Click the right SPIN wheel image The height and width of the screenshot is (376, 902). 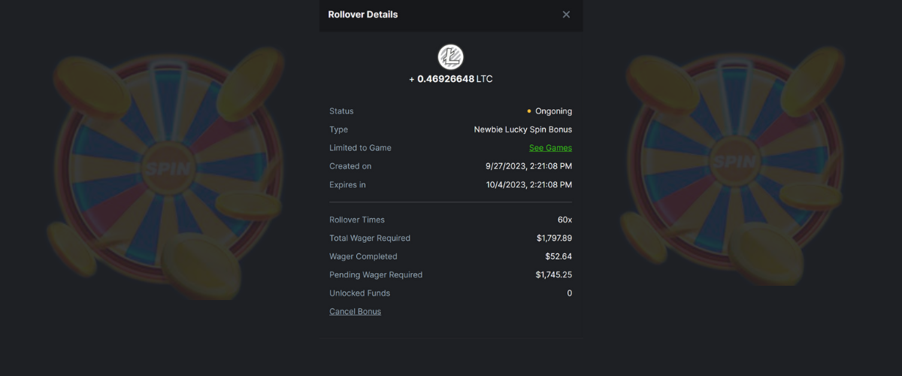tap(733, 162)
